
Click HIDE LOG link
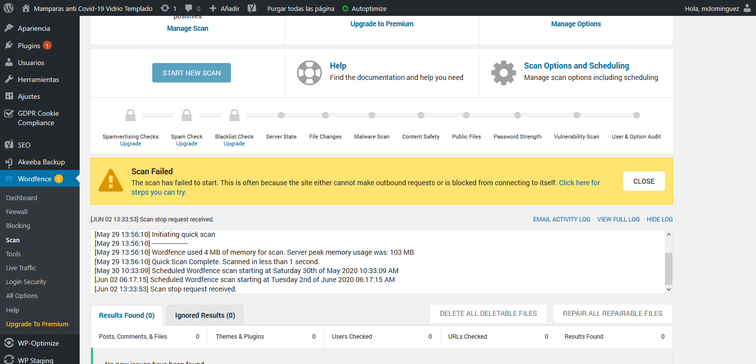click(x=659, y=219)
